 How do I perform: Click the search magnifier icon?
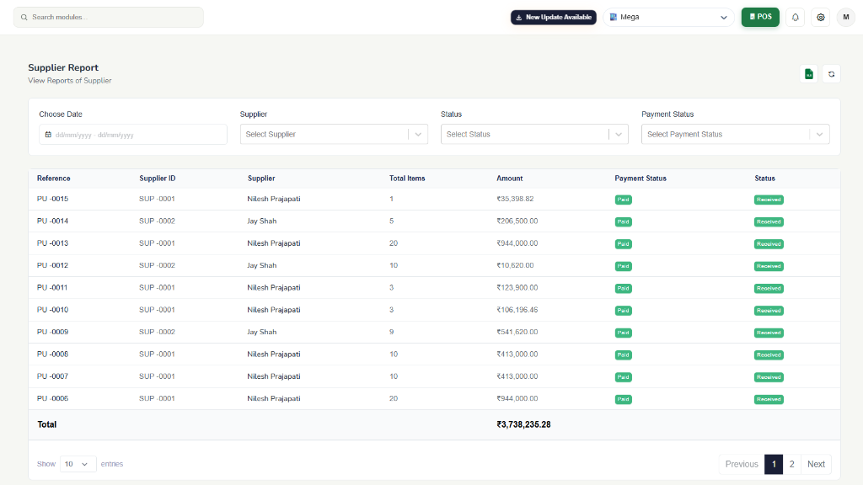click(24, 17)
